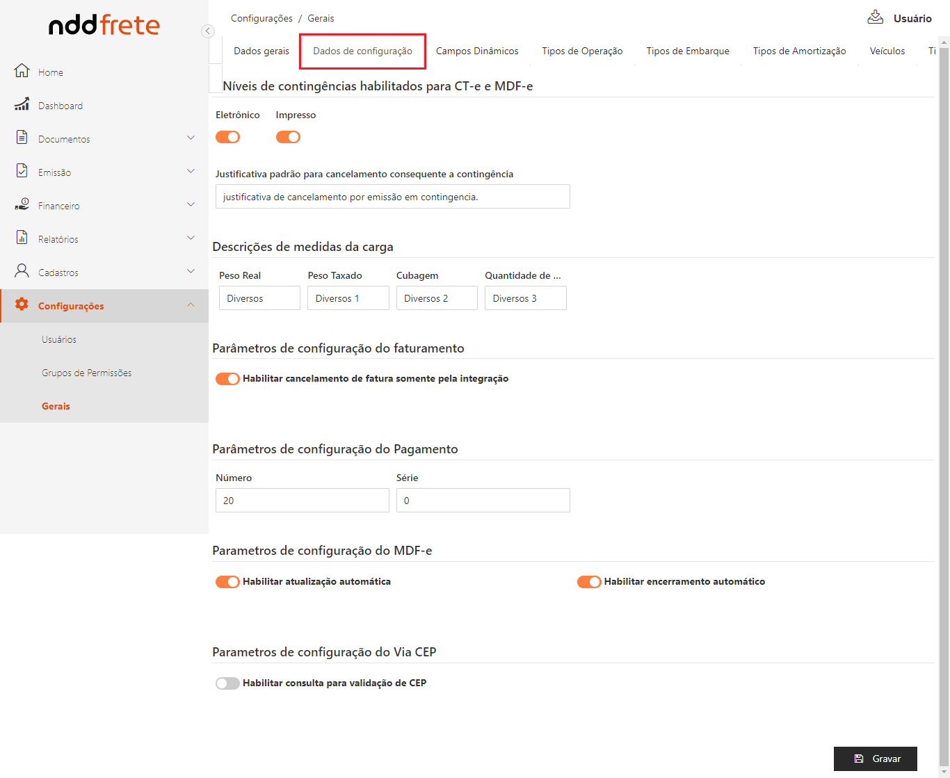Click the download inbox icon beside Usuário

click(875, 17)
